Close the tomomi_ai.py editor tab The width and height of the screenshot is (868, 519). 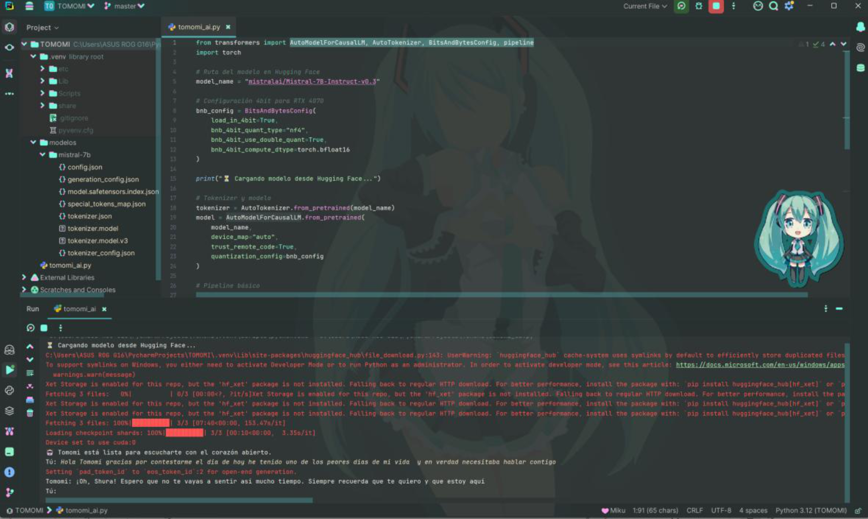[x=228, y=27]
